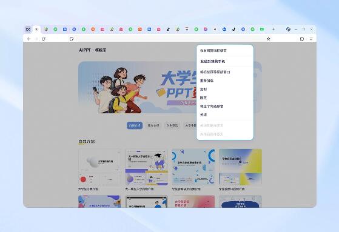Click the browser logo icon beside minimize button
This screenshot has width=339, height=232.
(x=288, y=29)
